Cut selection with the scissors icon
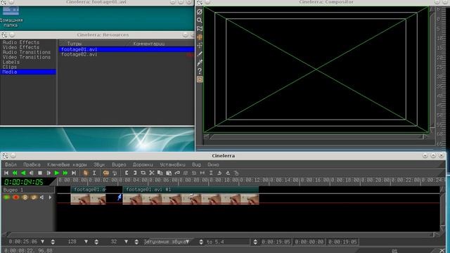 (x=152, y=173)
